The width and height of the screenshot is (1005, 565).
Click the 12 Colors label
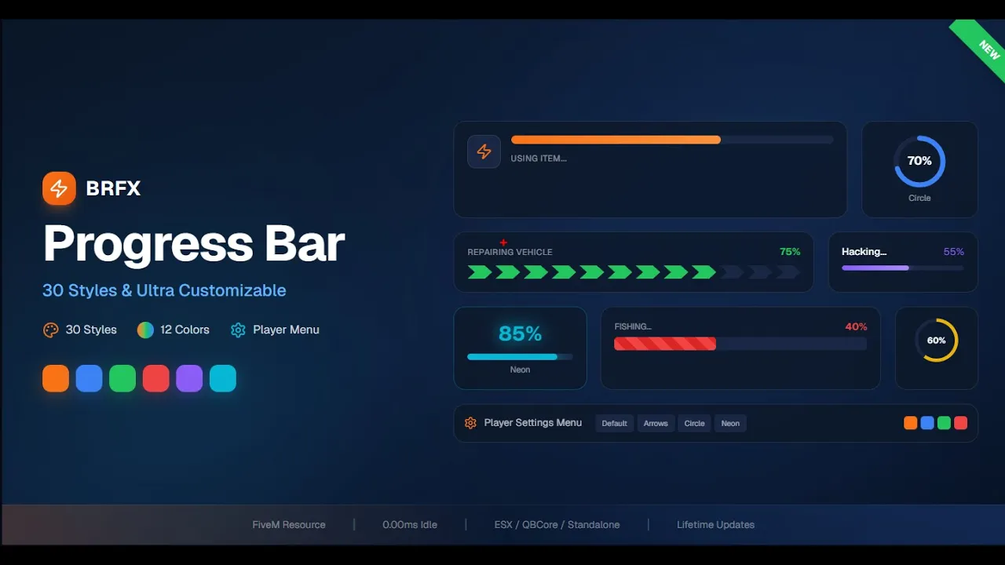(185, 330)
